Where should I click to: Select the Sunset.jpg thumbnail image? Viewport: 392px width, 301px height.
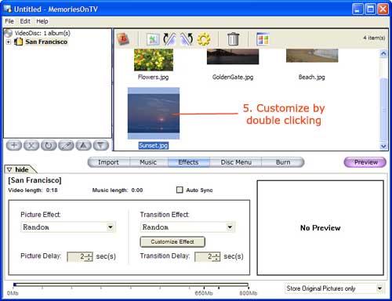pos(154,114)
